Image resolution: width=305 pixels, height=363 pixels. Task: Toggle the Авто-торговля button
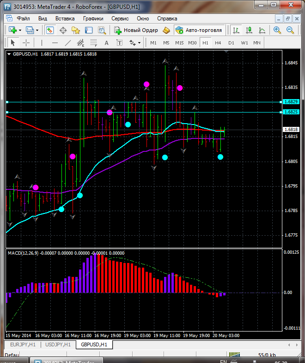pos(198,30)
